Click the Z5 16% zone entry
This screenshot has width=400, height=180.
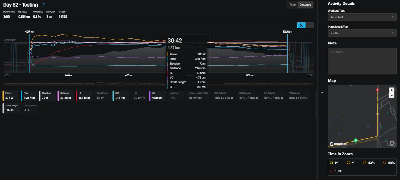coord(336,171)
